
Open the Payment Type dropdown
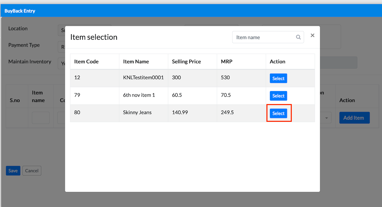[61, 47]
